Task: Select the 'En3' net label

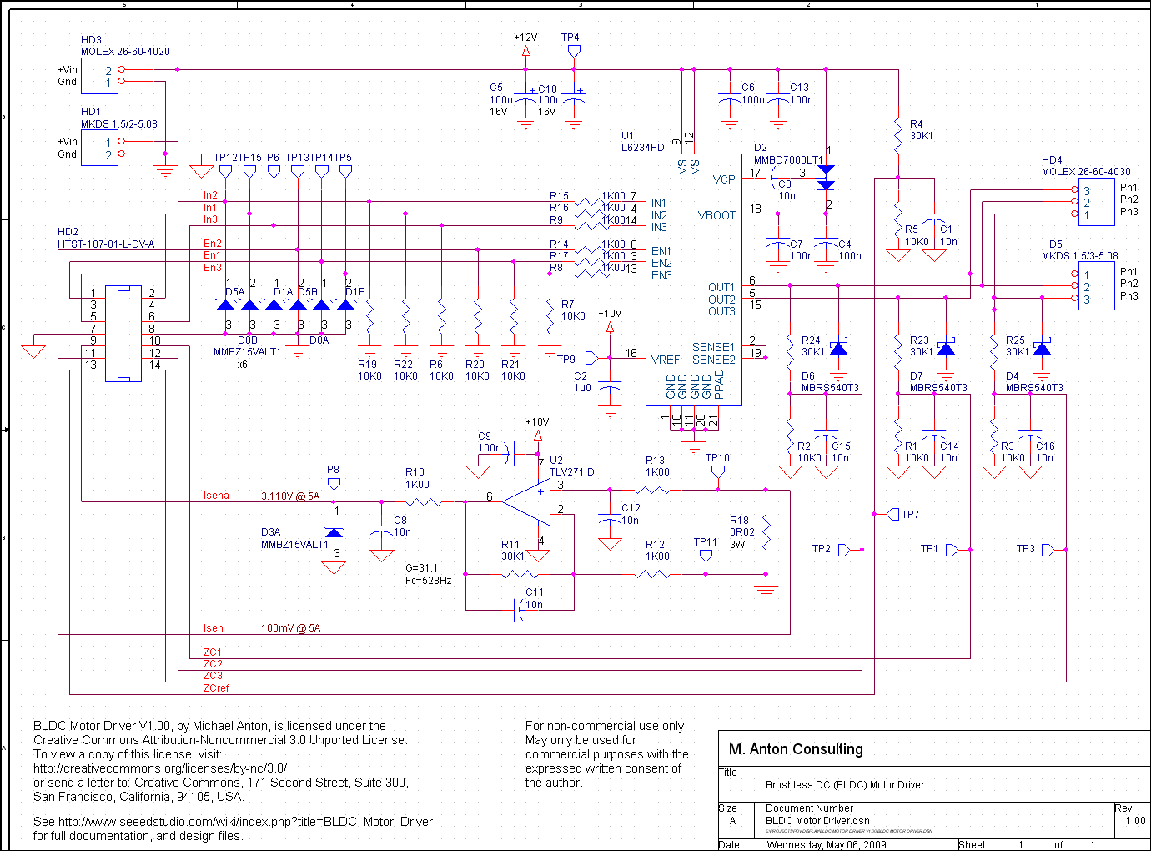Action: click(x=213, y=268)
